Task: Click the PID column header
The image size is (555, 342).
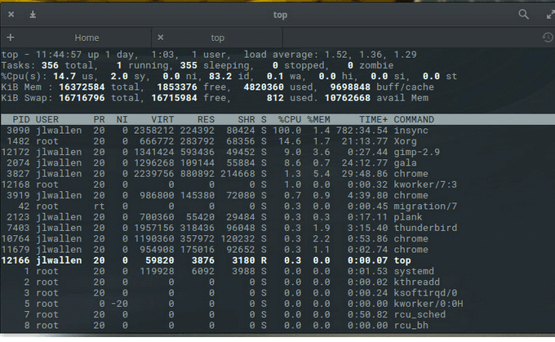Action: (x=21, y=119)
